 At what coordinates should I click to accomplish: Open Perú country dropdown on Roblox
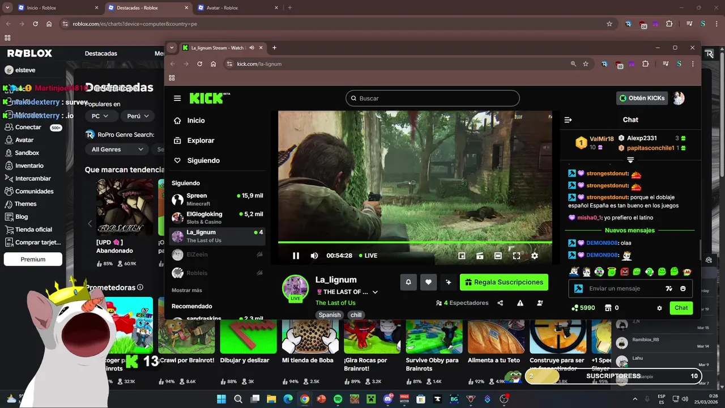[138, 116]
